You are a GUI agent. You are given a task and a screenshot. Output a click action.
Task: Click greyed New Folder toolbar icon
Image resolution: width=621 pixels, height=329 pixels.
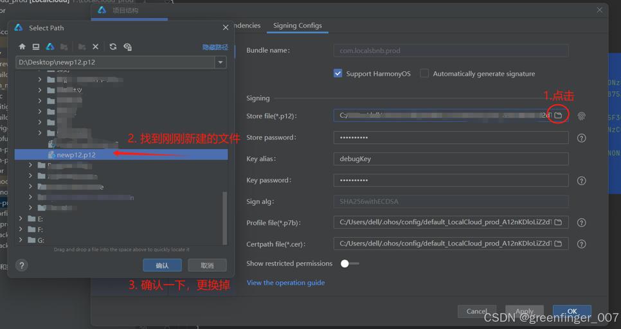point(82,47)
